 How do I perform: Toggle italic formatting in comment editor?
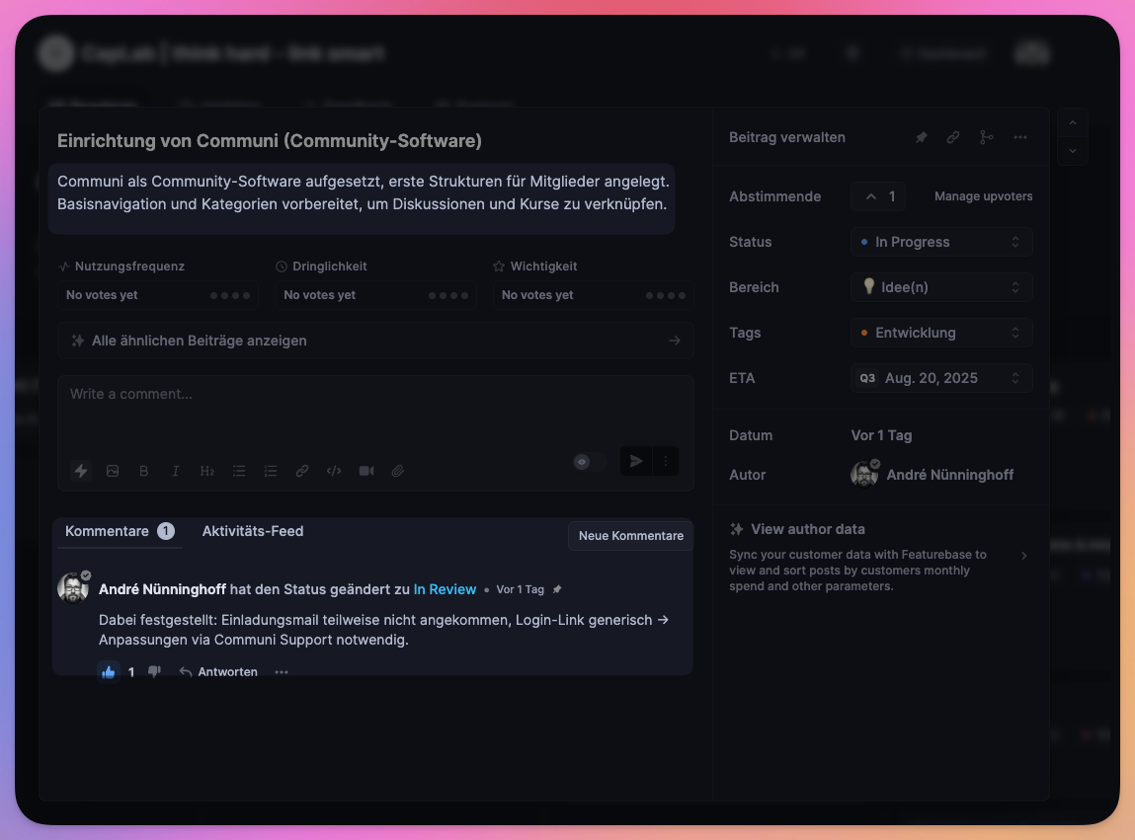click(x=176, y=471)
